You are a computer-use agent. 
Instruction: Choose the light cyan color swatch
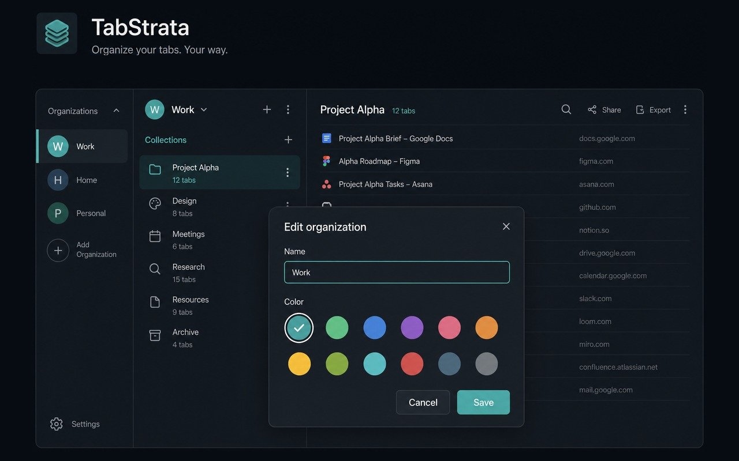click(x=375, y=364)
